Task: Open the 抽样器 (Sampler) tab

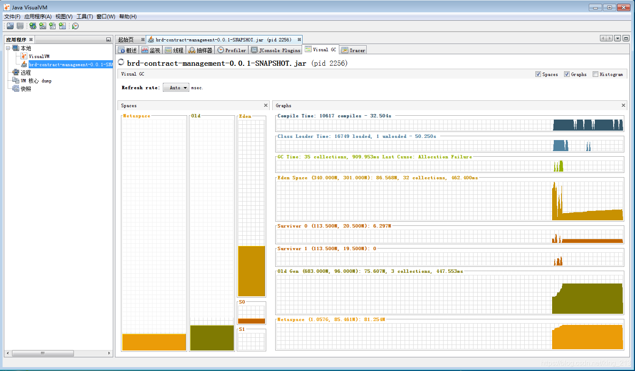Action: coord(200,50)
